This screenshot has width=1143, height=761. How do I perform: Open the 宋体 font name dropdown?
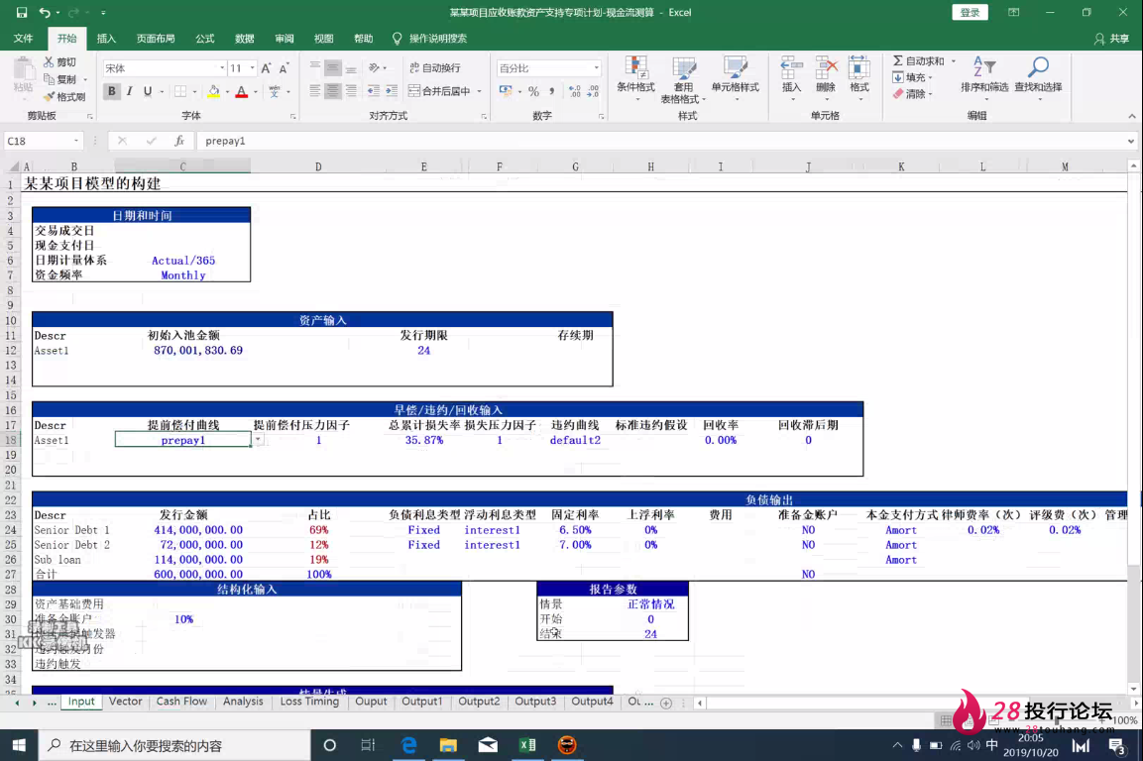[222, 67]
